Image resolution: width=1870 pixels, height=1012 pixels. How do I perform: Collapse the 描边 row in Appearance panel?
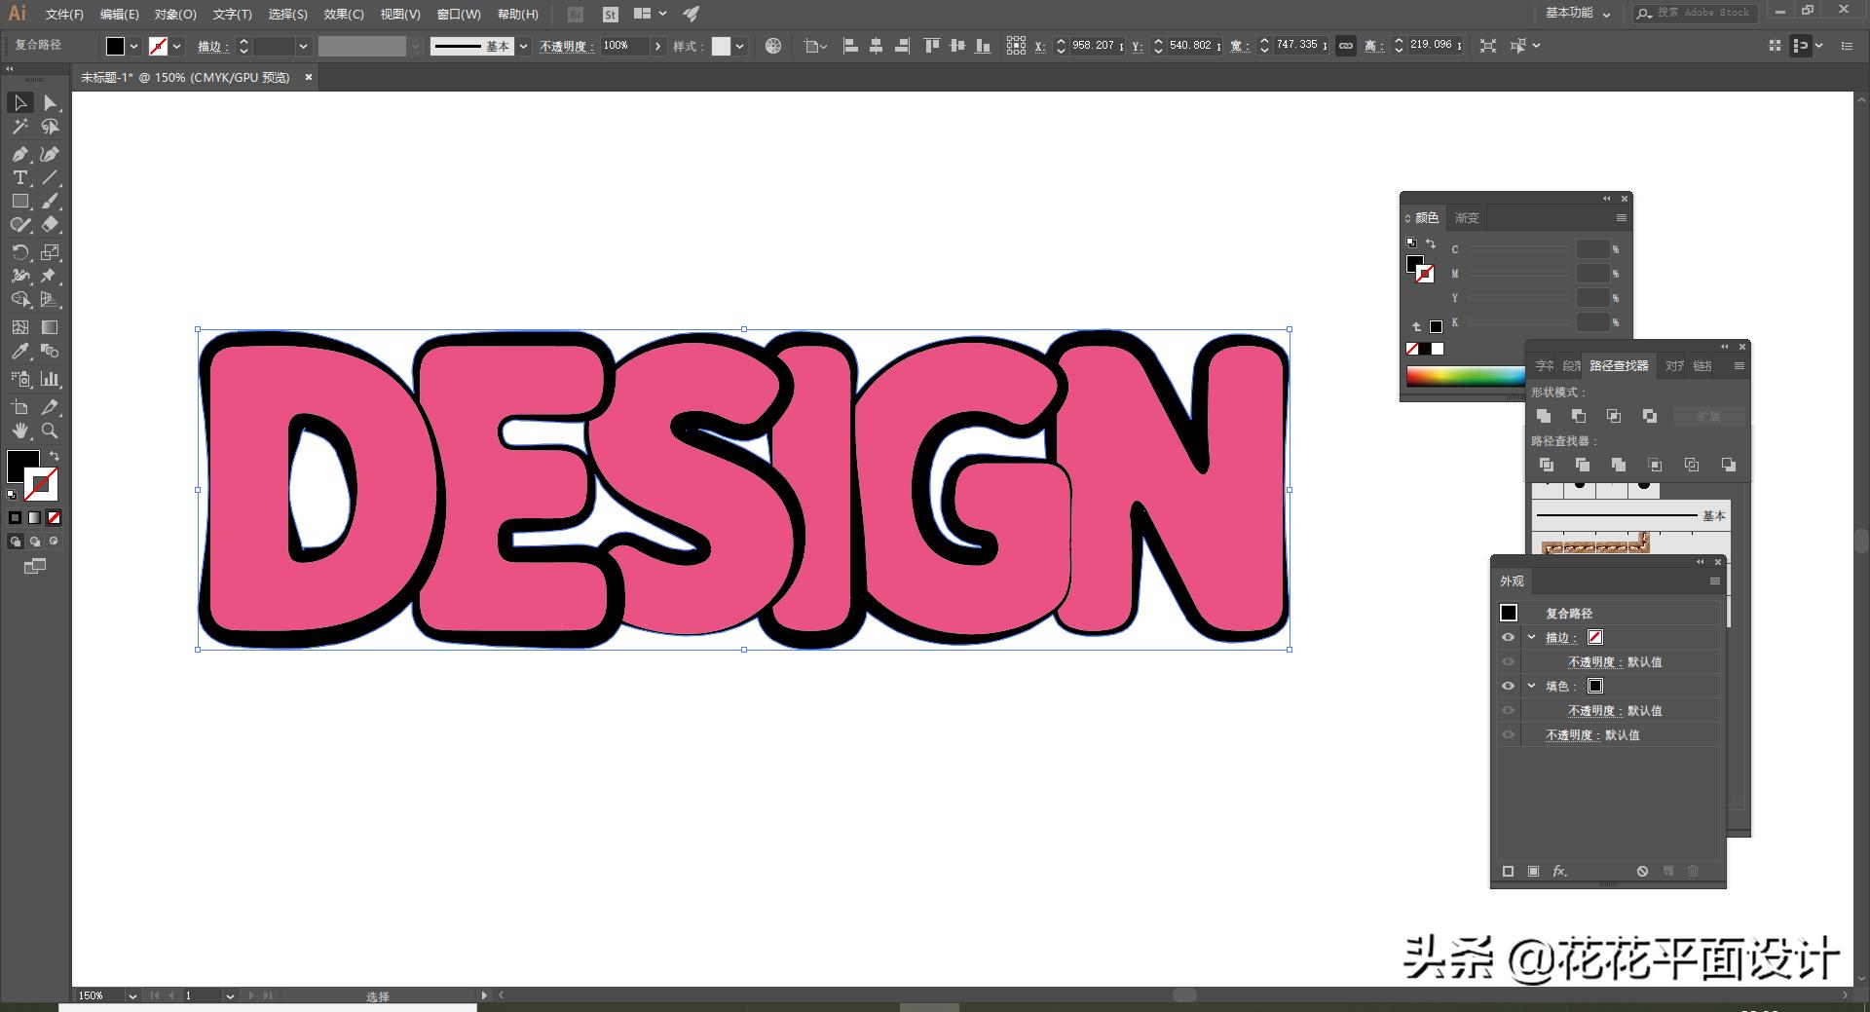point(1531,637)
